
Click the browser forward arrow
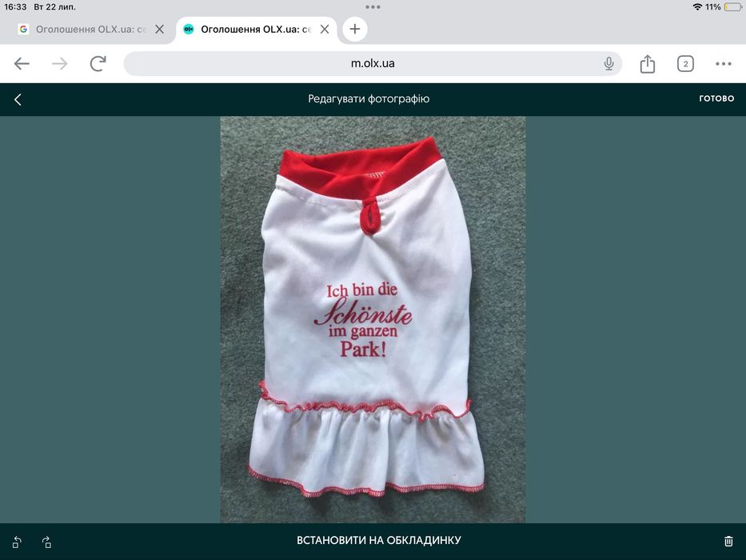click(60, 63)
